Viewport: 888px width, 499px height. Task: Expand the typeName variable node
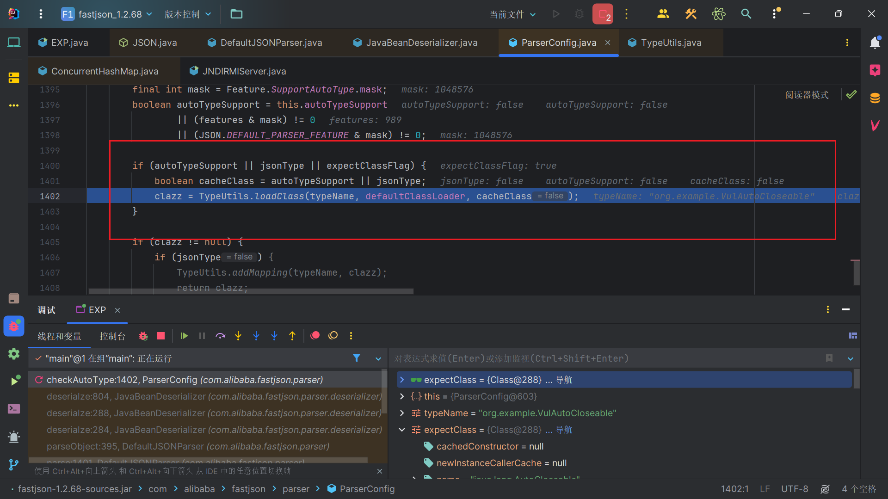tap(402, 413)
